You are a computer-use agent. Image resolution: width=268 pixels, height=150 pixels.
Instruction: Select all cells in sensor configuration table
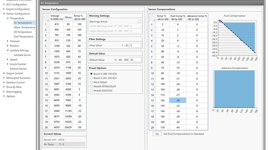pyautogui.click(x=47, y=17)
